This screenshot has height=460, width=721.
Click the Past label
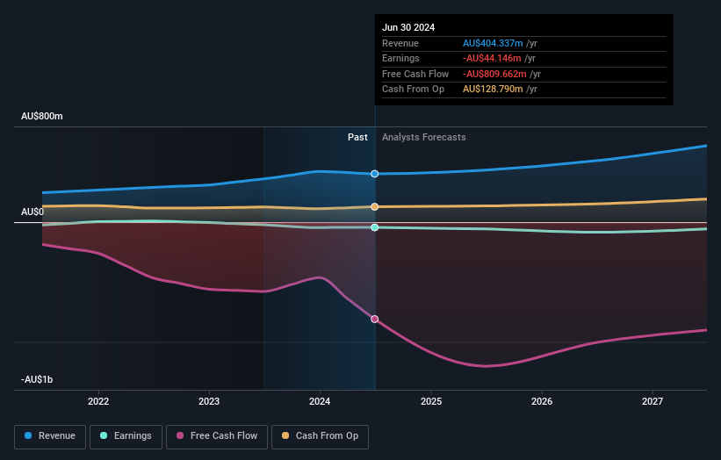point(357,138)
